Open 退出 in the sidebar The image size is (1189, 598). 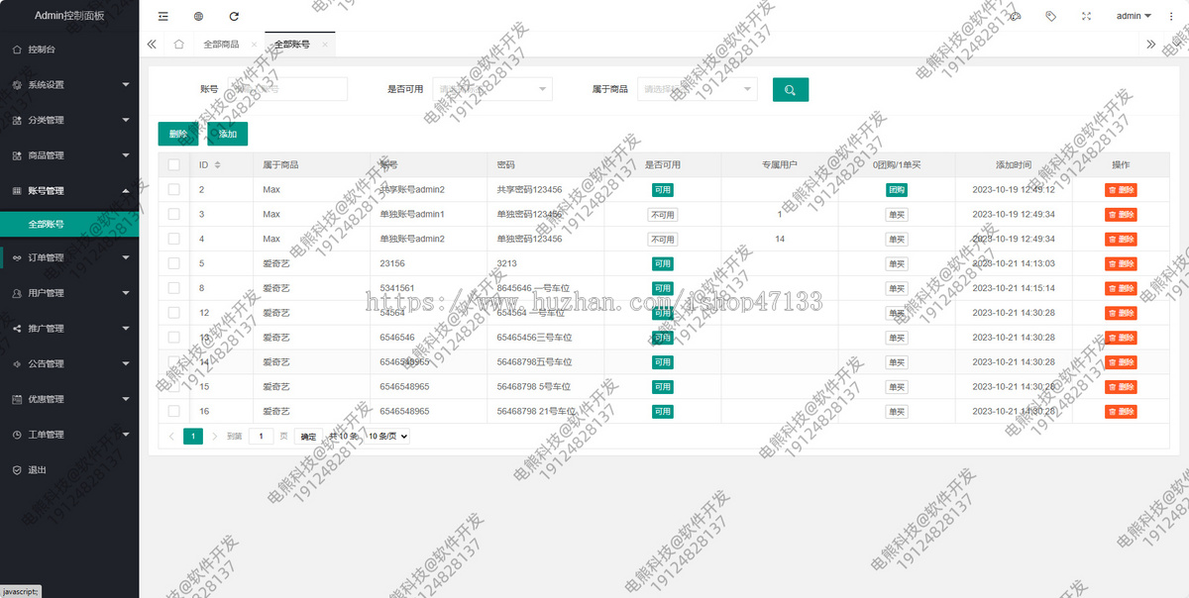click(x=69, y=469)
